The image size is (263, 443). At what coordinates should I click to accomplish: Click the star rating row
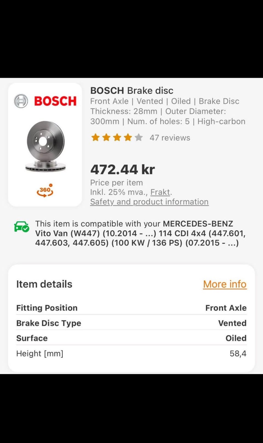point(117,137)
